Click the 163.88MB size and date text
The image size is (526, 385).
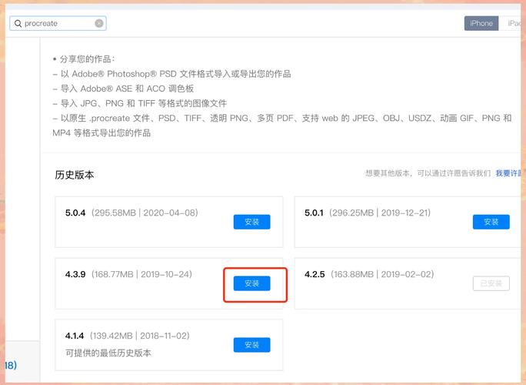click(x=382, y=274)
